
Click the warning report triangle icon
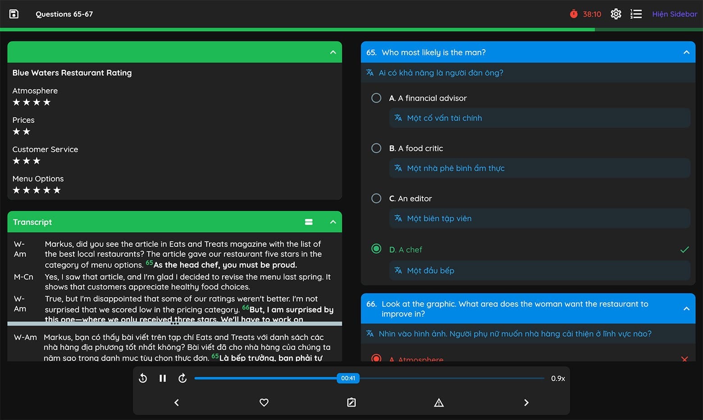point(439,402)
